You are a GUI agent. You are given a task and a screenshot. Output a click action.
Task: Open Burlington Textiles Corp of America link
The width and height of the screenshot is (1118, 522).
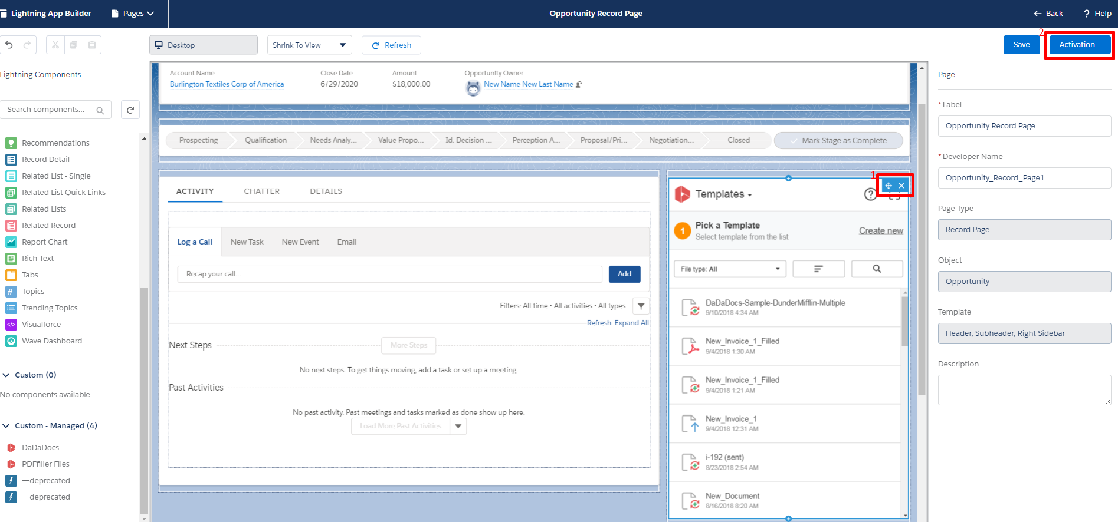[227, 84]
